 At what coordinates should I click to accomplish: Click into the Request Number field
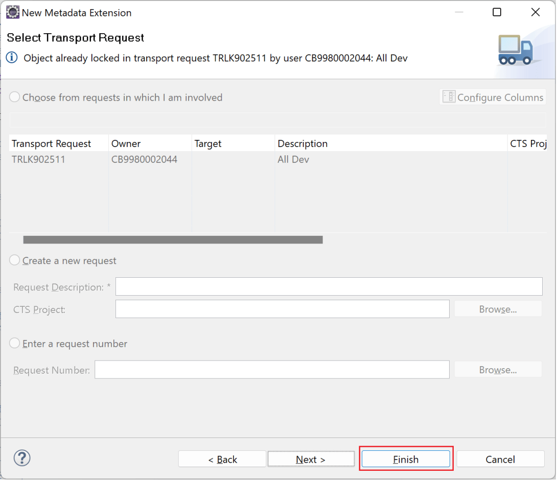tap(273, 371)
